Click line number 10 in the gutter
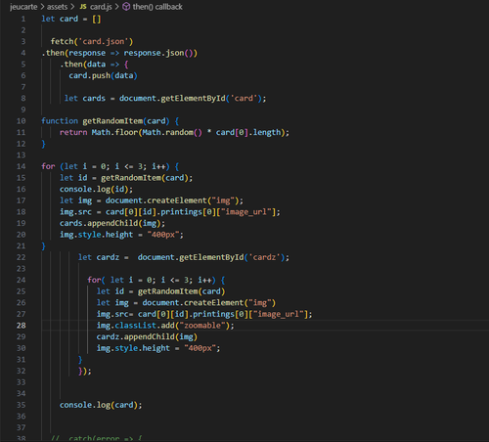This screenshot has height=442, width=489. [x=21, y=121]
